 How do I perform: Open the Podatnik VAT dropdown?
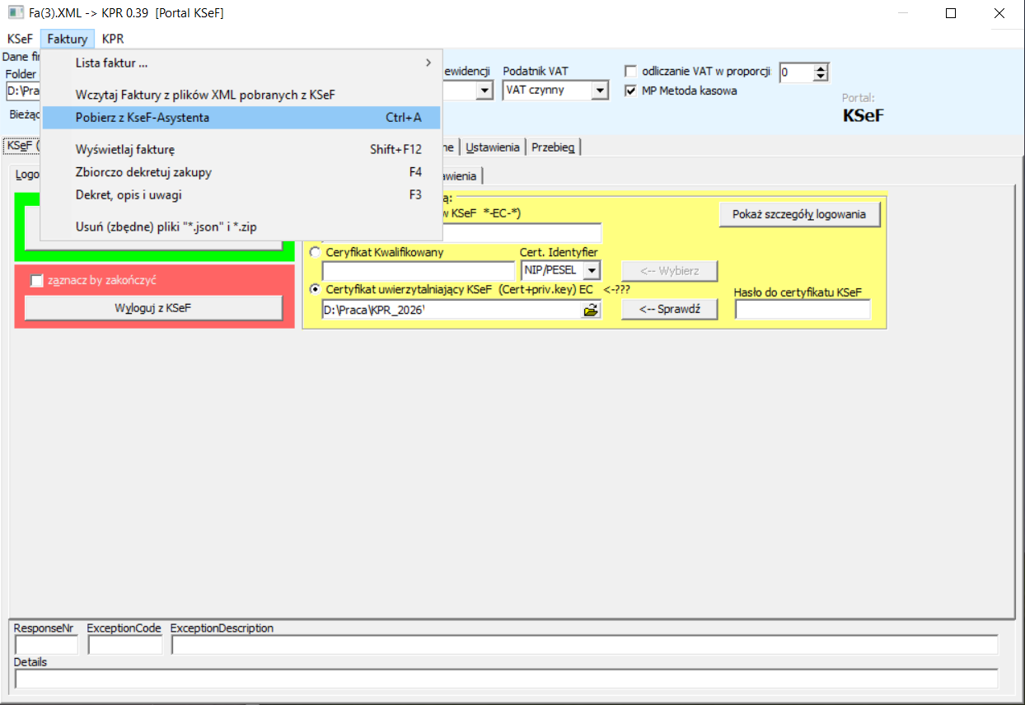(x=600, y=91)
